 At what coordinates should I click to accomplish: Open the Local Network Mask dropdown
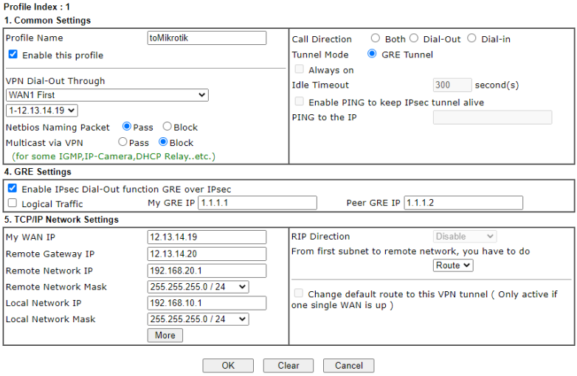[198, 319]
